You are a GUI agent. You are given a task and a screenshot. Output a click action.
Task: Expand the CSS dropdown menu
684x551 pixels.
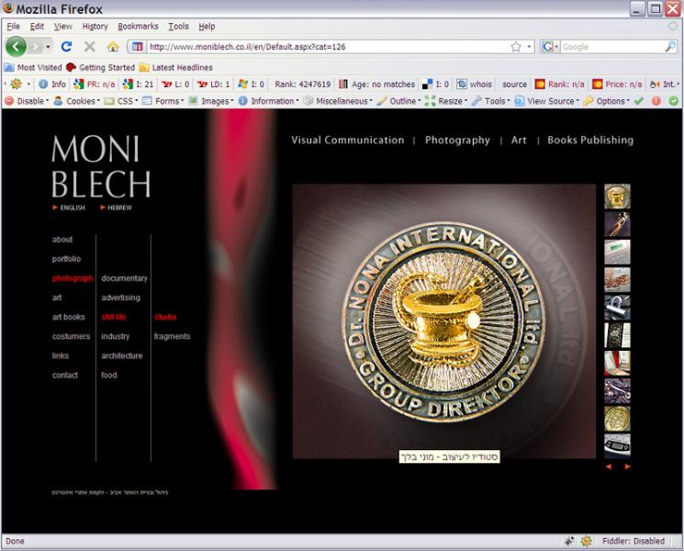point(121,101)
